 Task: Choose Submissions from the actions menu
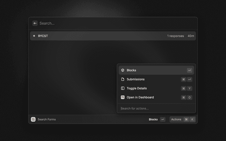[x=148, y=79]
